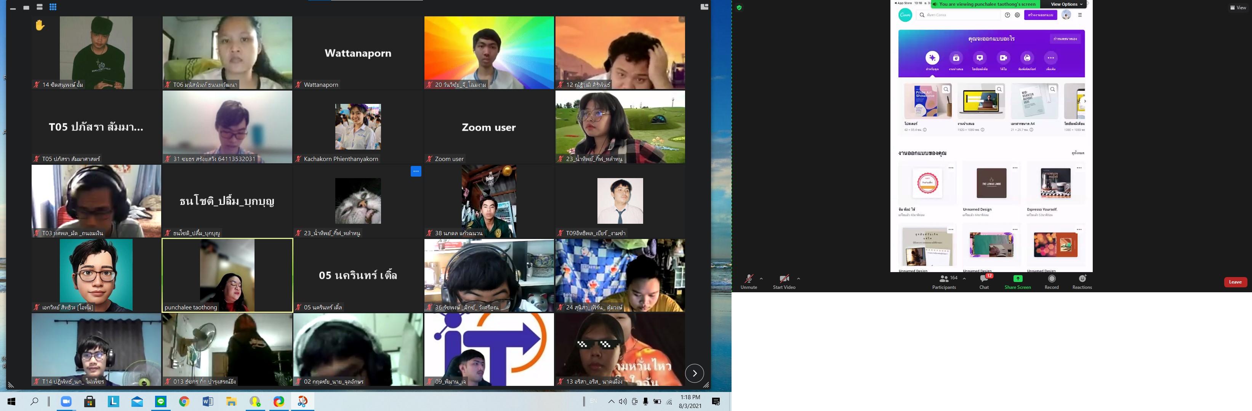Click the custom size button in banner
1252x411 pixels.
pyautogui.click(x=1065, y=38)
